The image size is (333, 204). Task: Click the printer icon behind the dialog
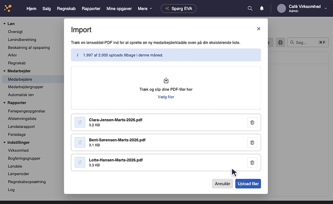tap(280, 42)
